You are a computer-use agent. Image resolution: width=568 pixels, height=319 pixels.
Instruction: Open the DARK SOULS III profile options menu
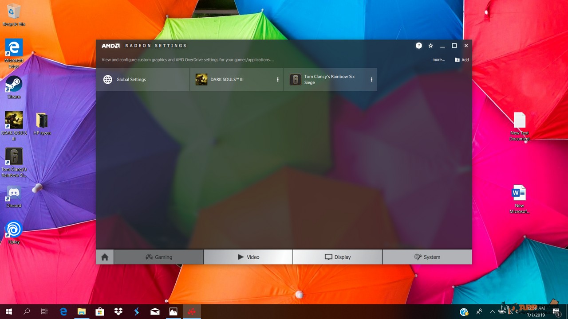click(278, 80)
